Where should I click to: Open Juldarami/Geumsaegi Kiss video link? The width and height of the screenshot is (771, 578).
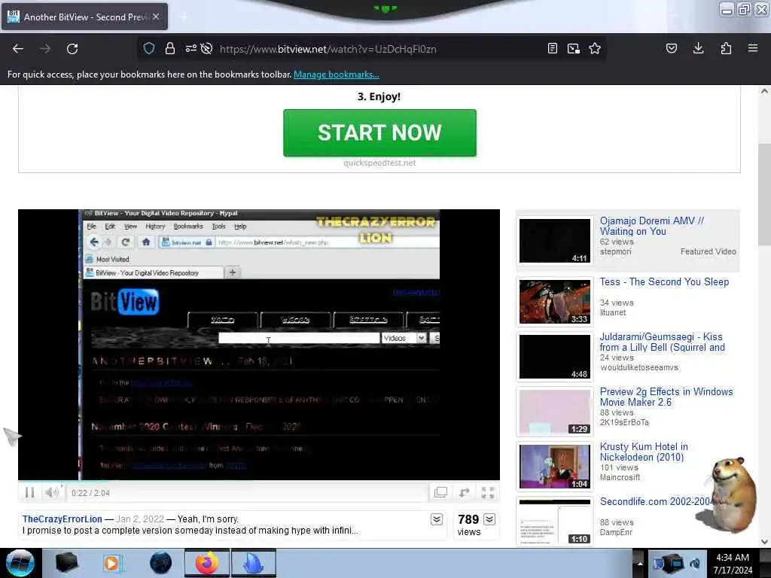[662, 342]
